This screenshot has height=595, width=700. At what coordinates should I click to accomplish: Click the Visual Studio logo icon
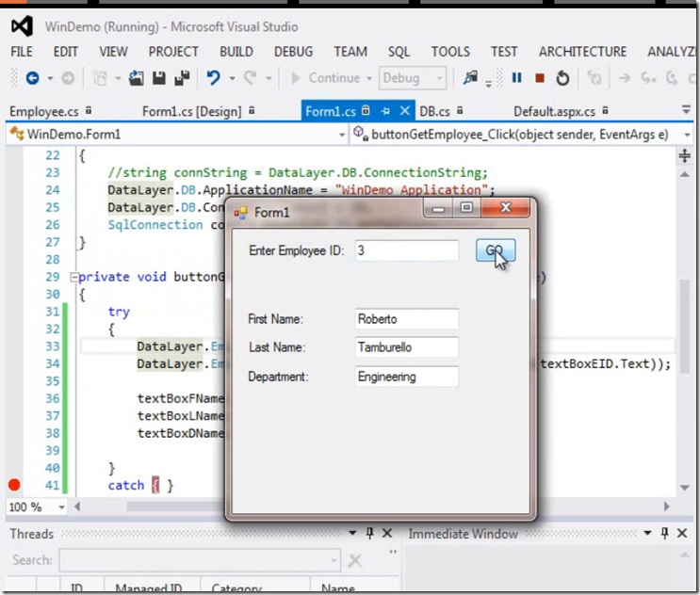pos(22,26)
